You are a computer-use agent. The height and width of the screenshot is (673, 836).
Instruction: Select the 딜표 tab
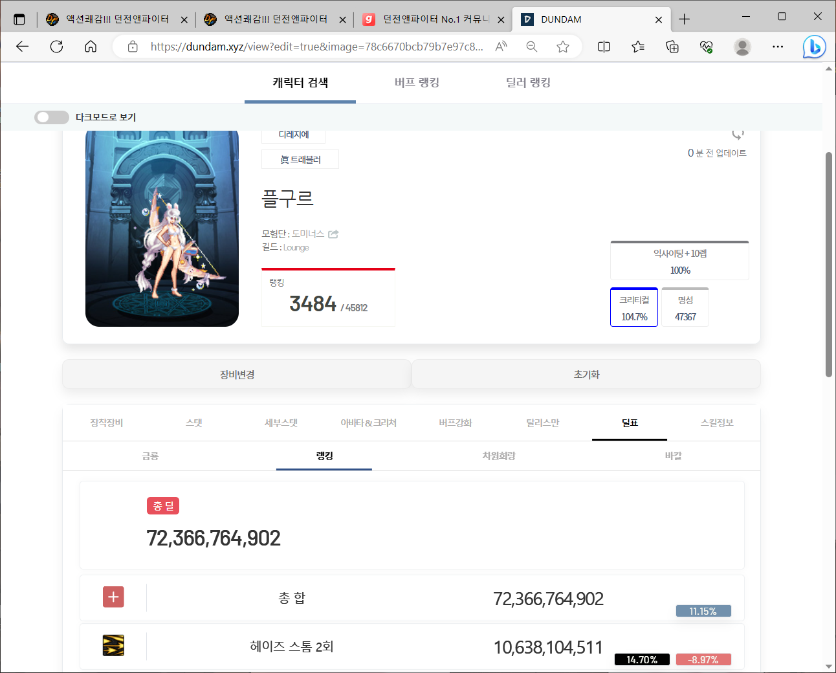click(630, 423)
